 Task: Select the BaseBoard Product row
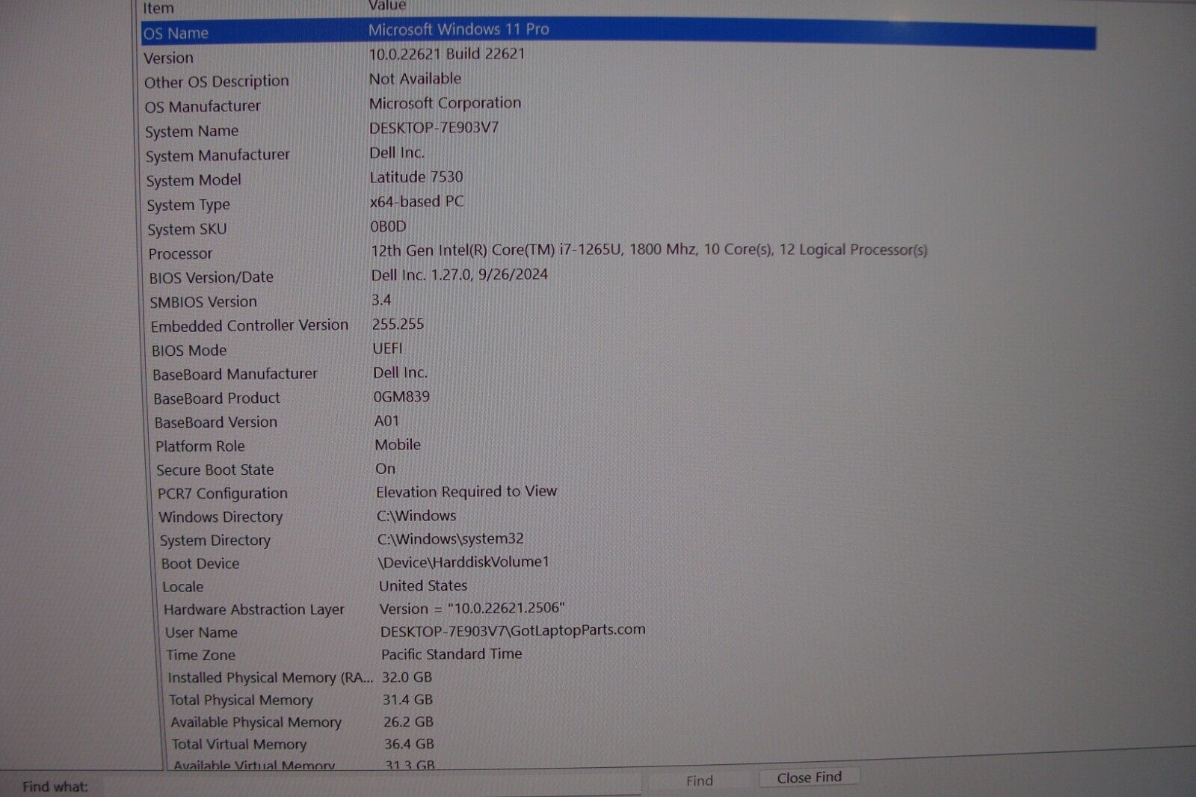pos(217,398)
